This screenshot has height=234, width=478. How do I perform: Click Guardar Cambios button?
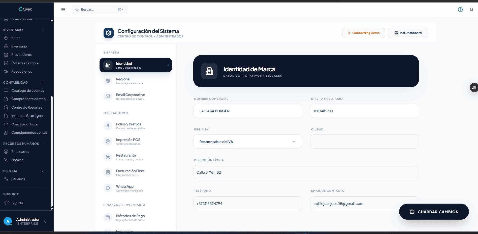click(x=434, y=212)
